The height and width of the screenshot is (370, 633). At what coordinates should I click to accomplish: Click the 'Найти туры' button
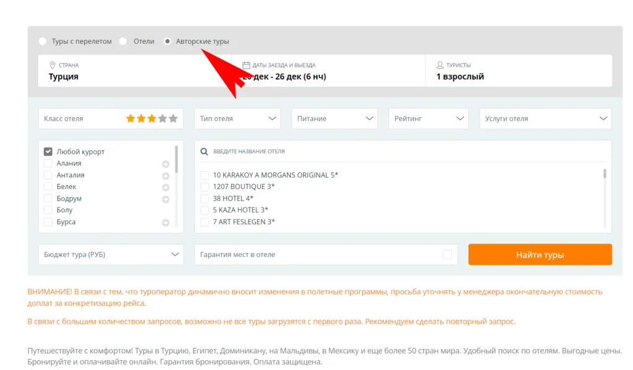[x=540, y=254]
